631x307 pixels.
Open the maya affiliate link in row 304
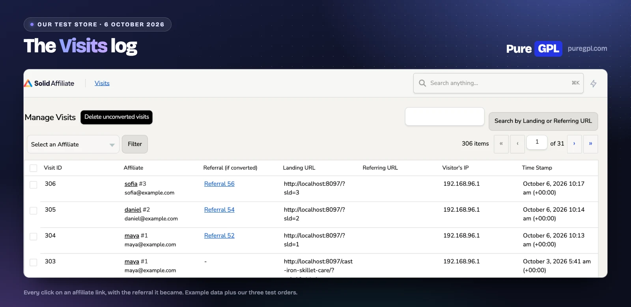coord(132,236)
